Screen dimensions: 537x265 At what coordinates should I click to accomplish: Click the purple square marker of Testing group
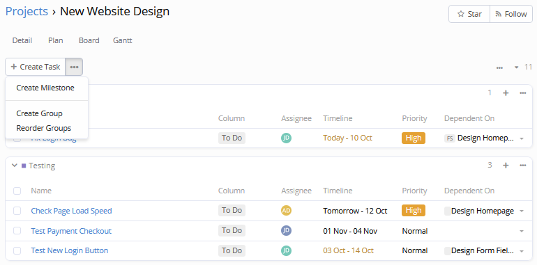click(x=24, y=166)
